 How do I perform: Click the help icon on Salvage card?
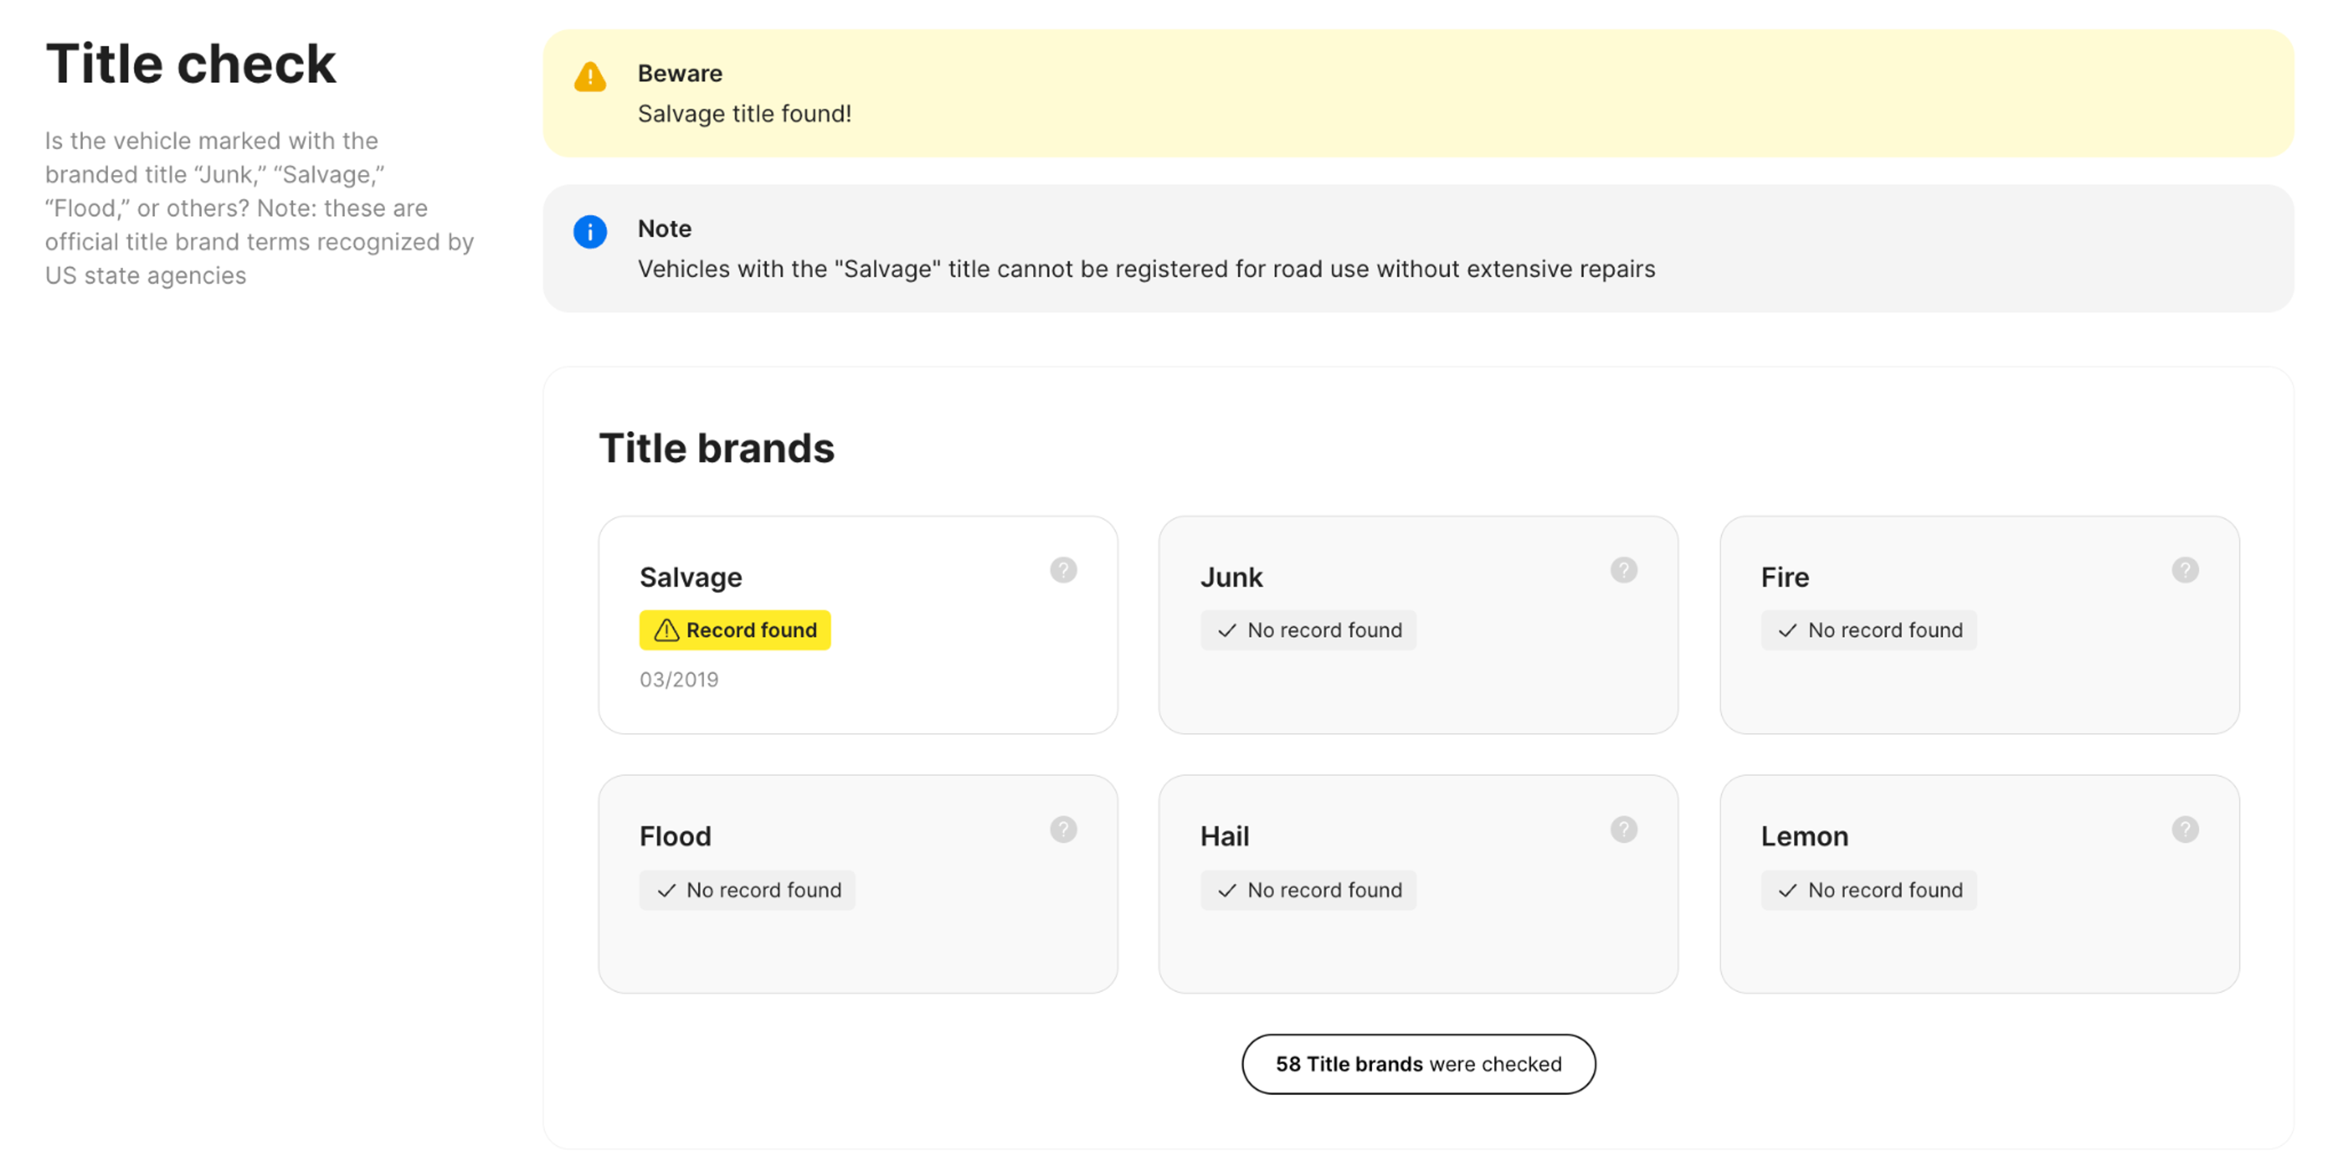(x=1062, y=570)
